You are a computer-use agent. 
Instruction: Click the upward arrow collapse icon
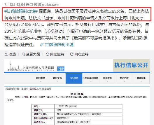(x=6, y=54)
